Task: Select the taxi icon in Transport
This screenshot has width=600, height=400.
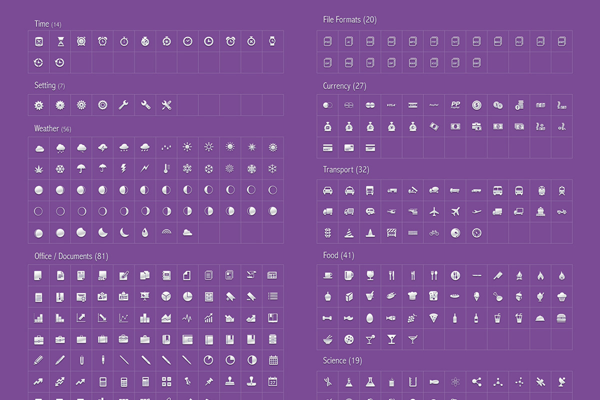Action: coord(349,190)
